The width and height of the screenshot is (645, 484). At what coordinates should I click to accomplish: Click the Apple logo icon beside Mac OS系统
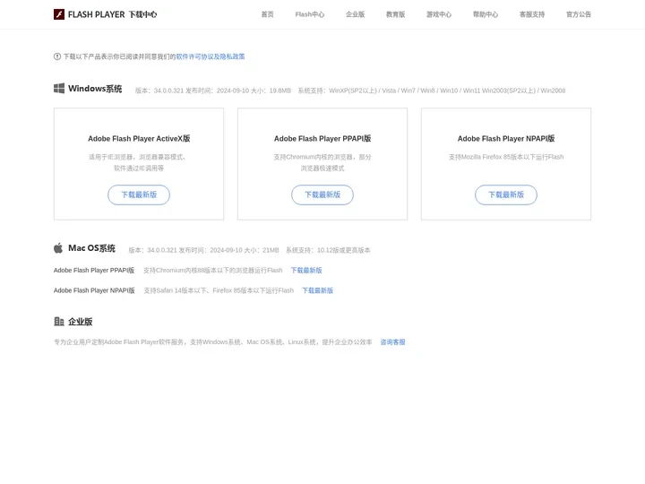point(58,248)
